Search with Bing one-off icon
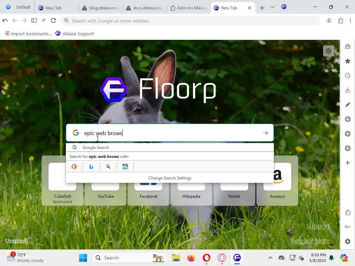This screenshot has height=266, width=355. point(91,167)
